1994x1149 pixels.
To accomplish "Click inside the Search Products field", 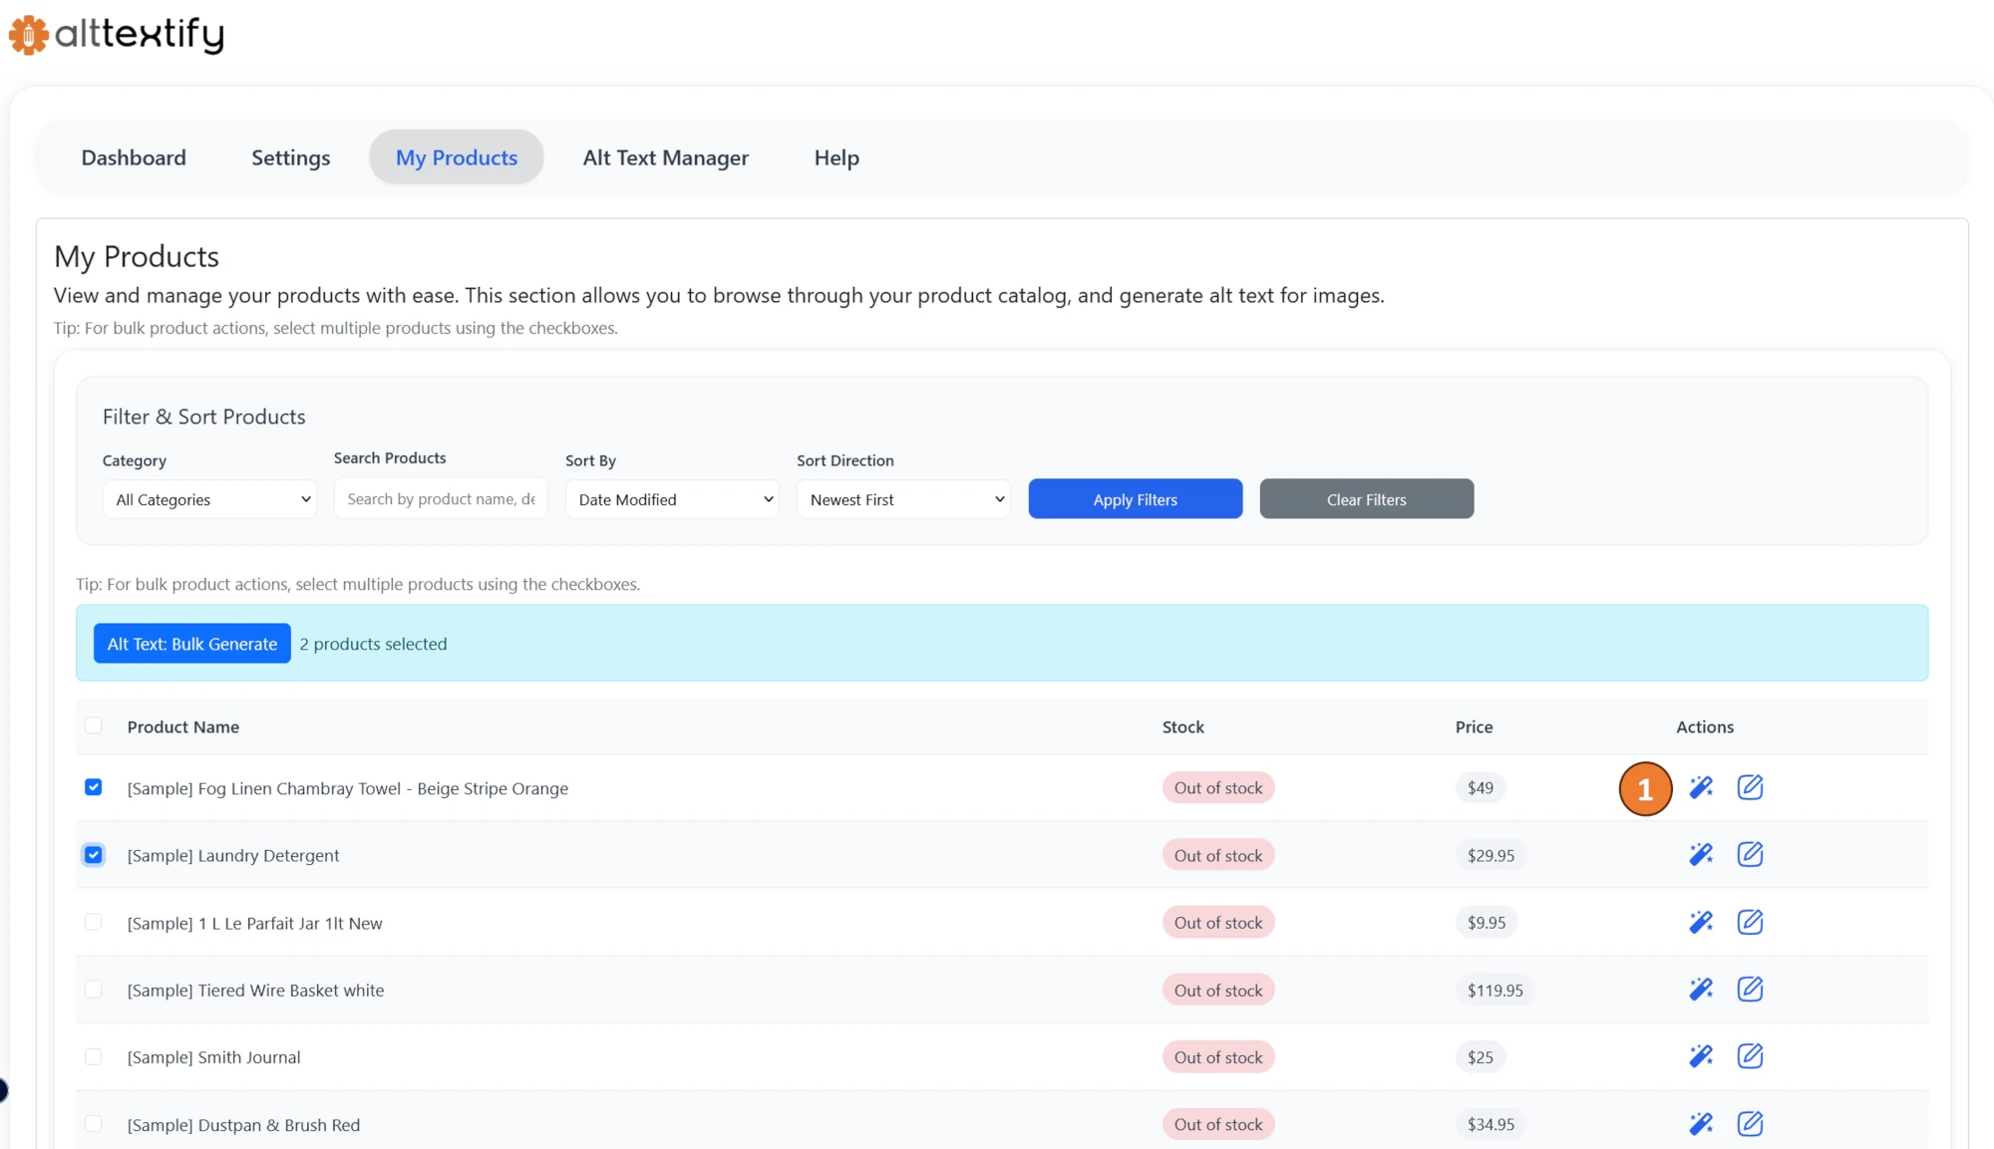I will point(441,498).
